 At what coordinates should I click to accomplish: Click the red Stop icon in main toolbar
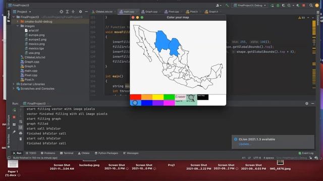coord(304,6)
